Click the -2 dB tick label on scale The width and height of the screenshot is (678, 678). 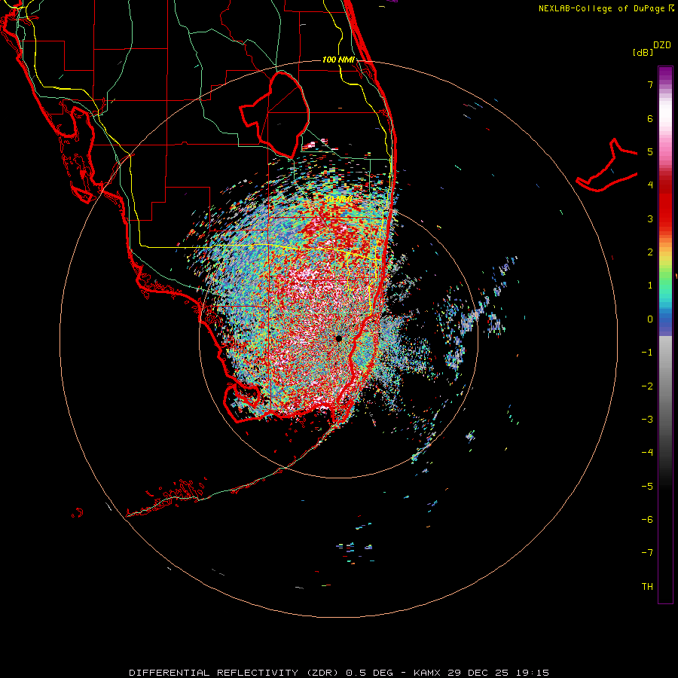click(647, 386)
